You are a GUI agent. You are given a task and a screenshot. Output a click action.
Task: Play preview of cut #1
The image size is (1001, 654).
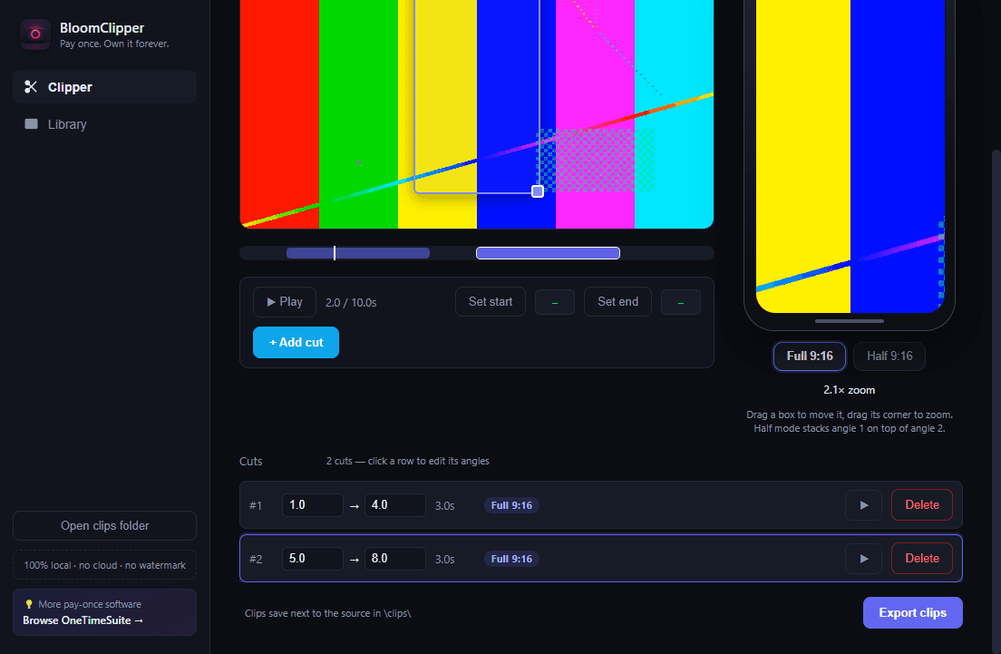tap(863, 505)
